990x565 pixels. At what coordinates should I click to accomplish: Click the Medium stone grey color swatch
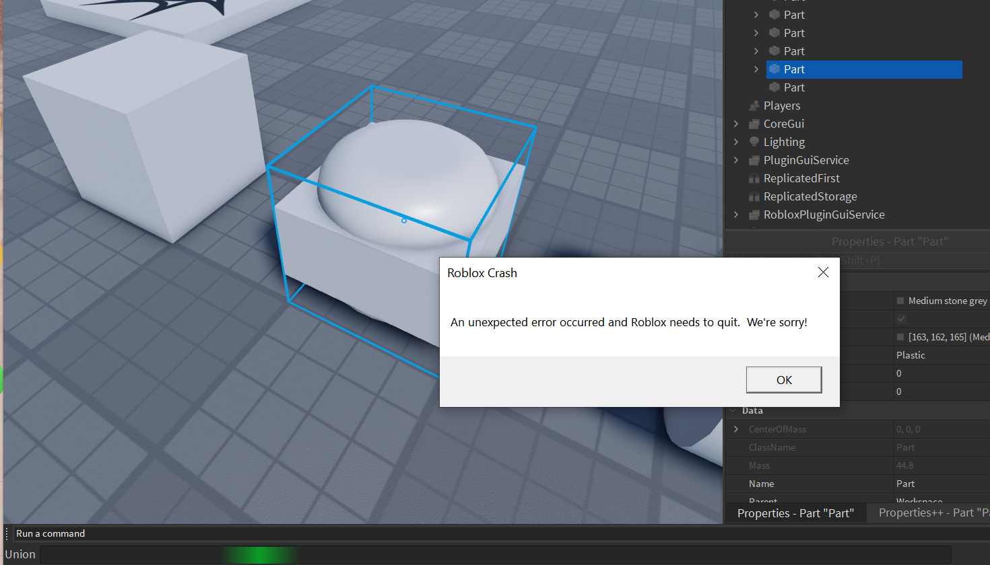coord(900,301)
